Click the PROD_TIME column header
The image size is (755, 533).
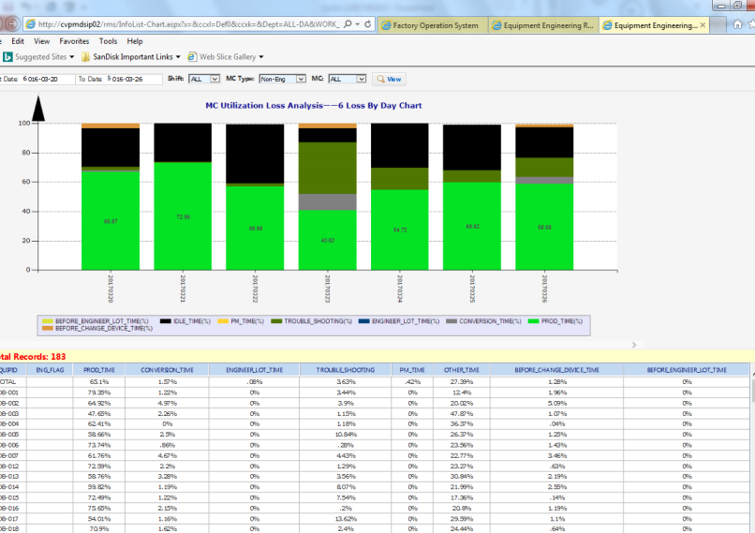coord(98,371)
